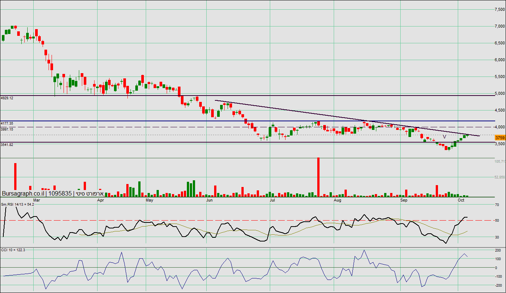Viewport: 506px width, 293px height.
Task: Click the tallest red volume bar in late July
Action: pyautogui.click(x=318, y=177)
